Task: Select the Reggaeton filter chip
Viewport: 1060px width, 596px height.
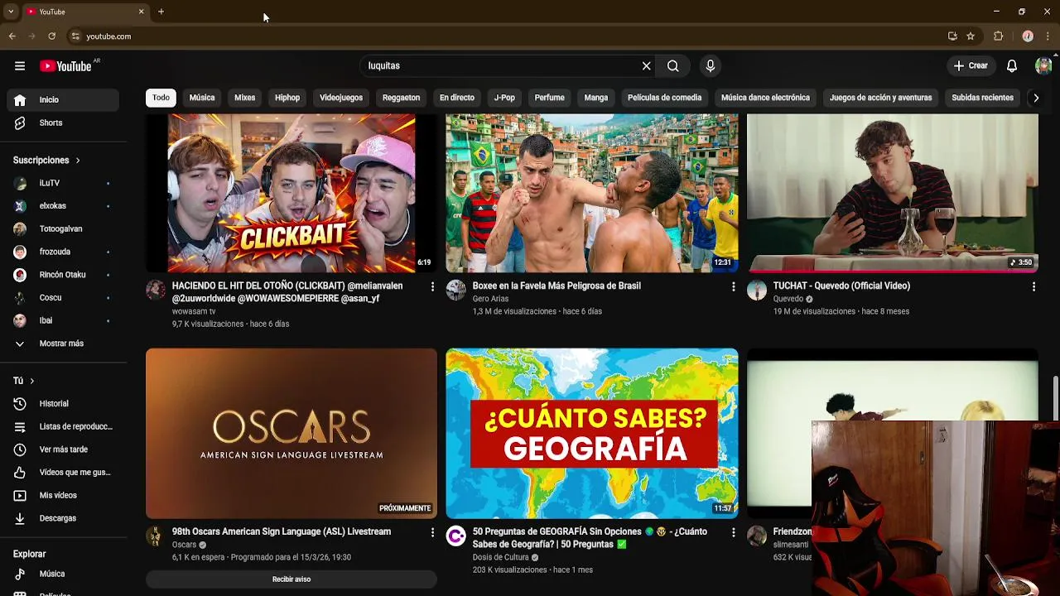Action: (402, 98)
